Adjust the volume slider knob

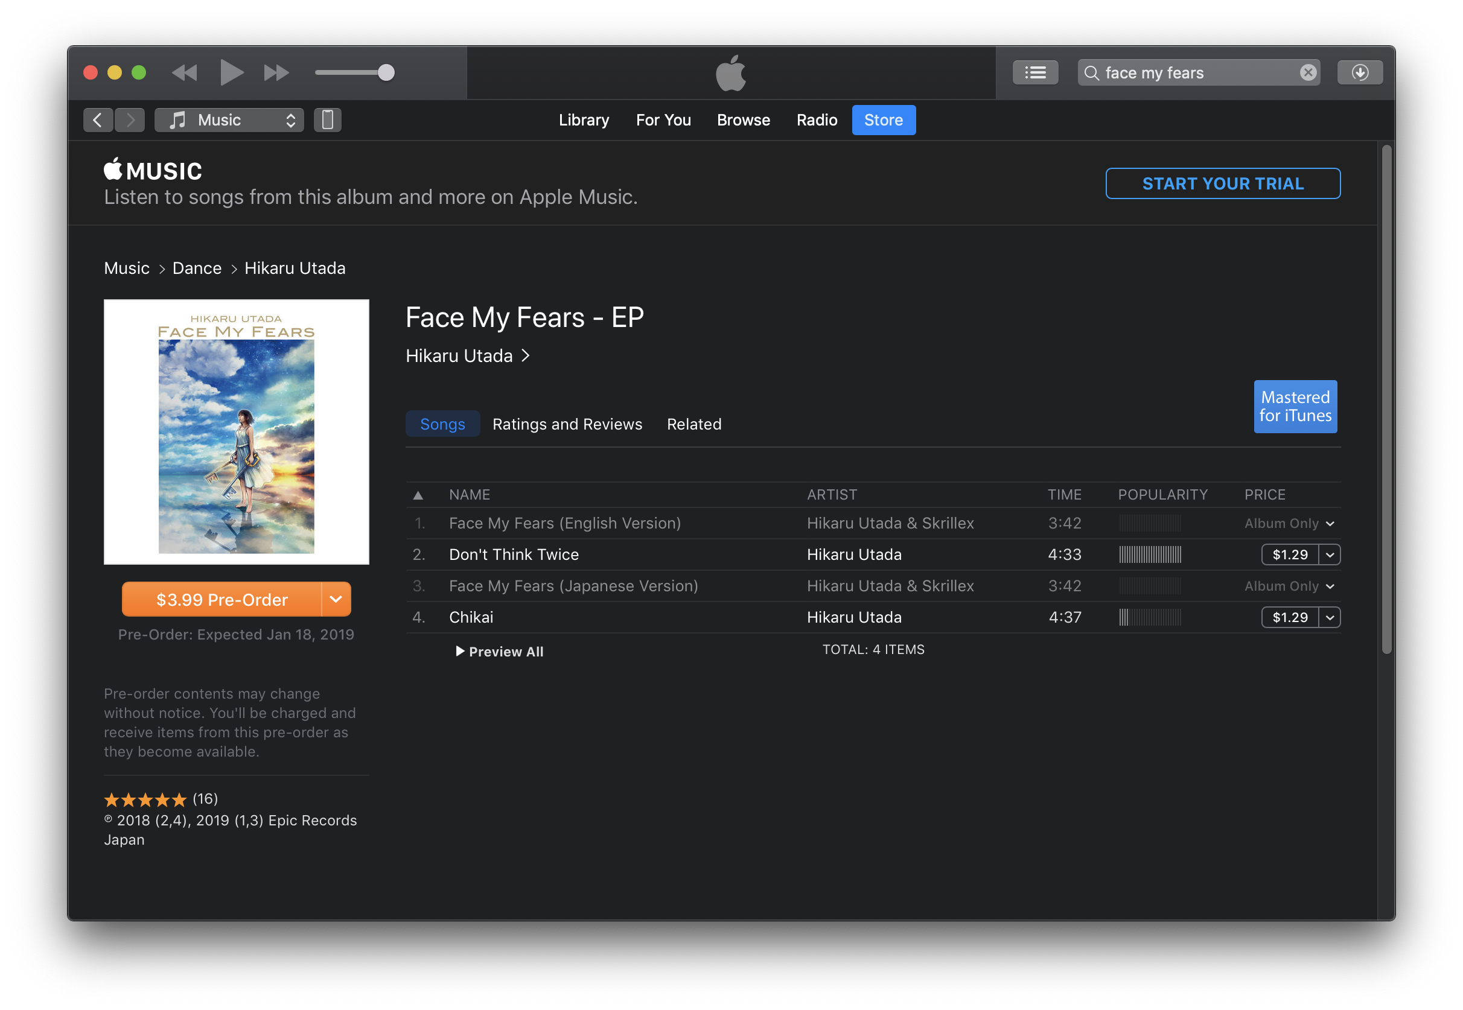tap(386, 73)
